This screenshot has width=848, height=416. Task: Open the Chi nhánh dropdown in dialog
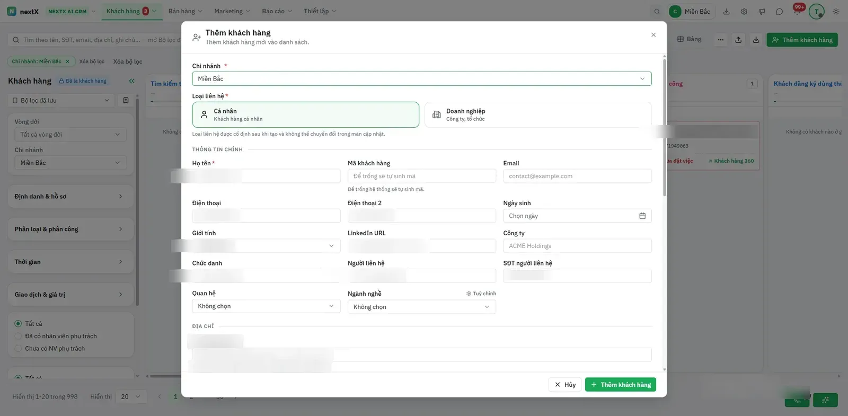(421, 78)
